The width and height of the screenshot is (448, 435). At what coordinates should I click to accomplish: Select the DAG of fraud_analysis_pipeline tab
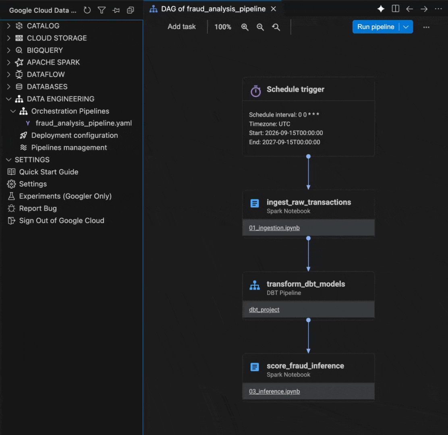tap(213, 9)
